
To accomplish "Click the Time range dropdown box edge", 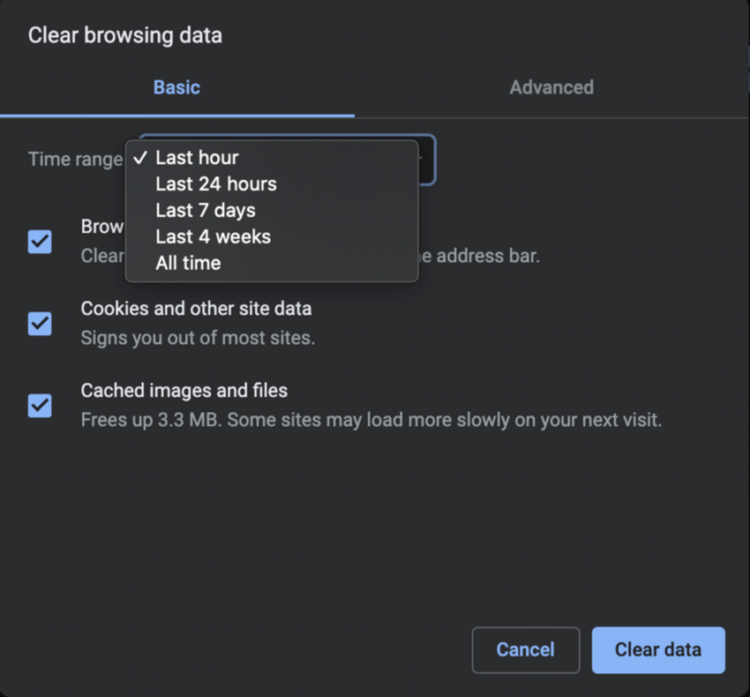I will click(427, 160).
